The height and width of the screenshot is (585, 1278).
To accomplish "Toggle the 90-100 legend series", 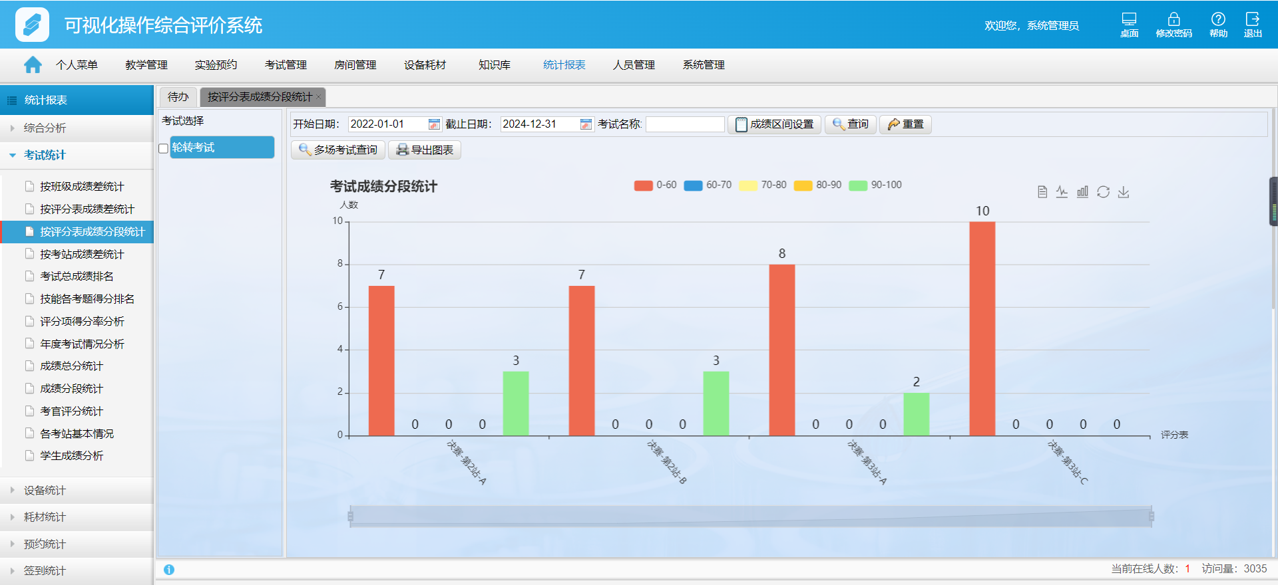I will [x=875, y=185].
